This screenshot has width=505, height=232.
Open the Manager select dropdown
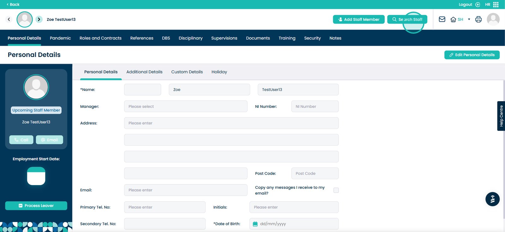[x=186, y=106]
